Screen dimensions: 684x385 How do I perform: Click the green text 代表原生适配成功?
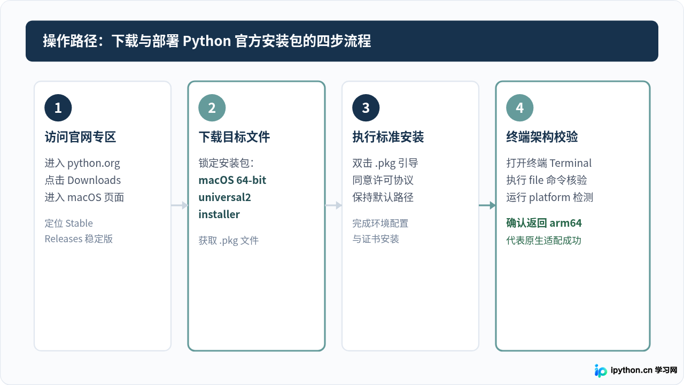click(x=544, y=241)
